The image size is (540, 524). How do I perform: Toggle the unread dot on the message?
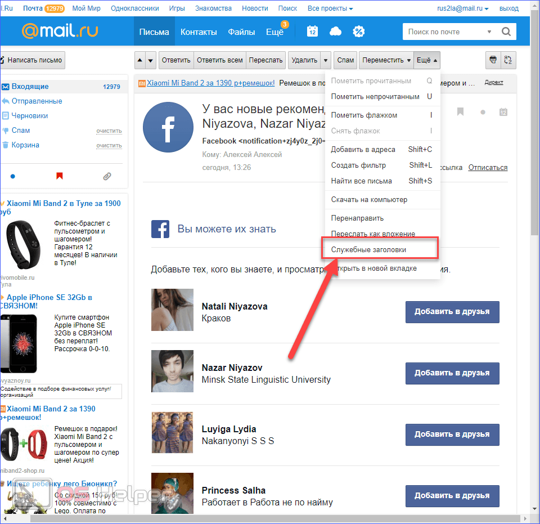coord(483,112)
